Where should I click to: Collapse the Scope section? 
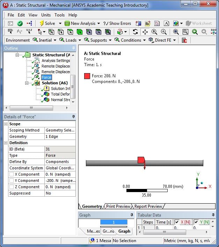[x=6, y=124]
